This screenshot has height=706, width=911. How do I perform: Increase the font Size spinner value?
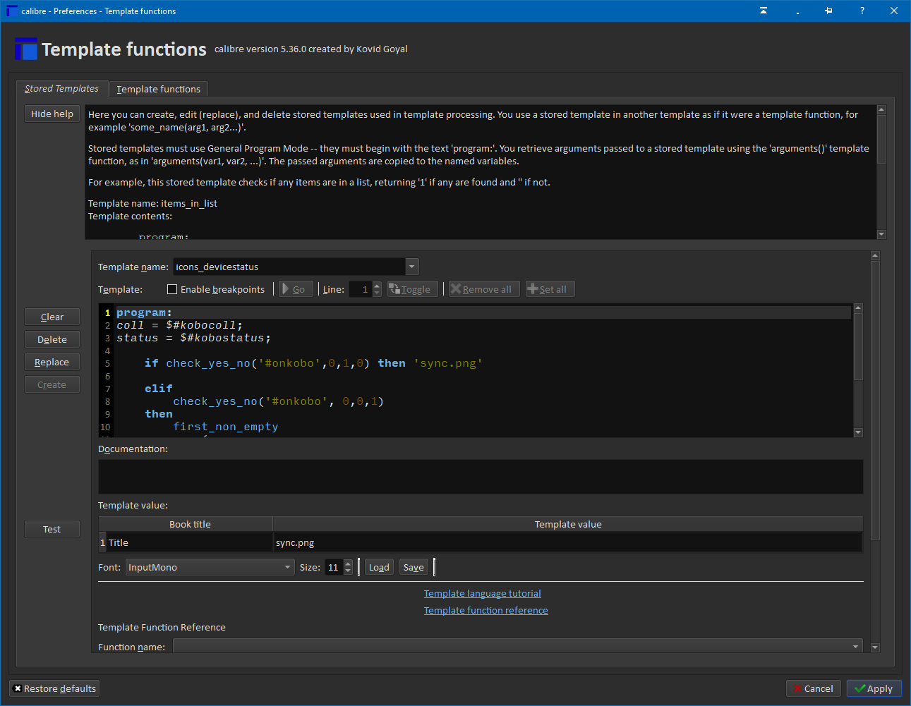pos(348,564)
